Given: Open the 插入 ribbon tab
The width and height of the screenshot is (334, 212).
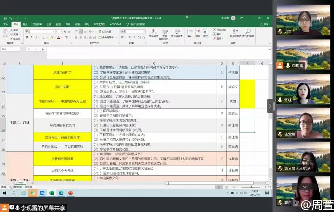Looking at the screenshot, I should tap(26, 24).
